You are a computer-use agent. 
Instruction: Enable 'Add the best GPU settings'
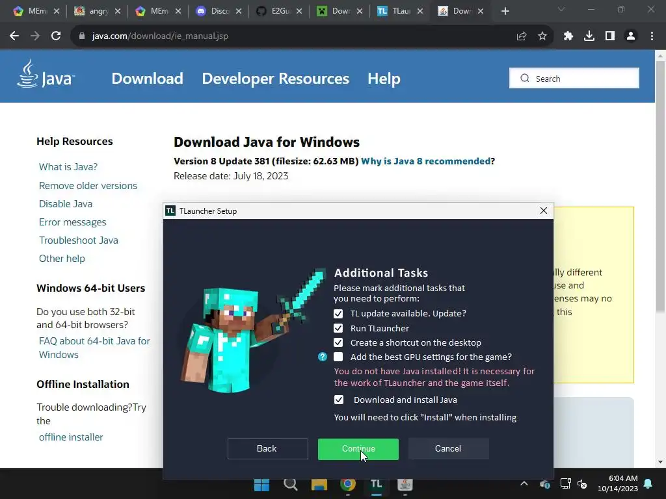pos(338,357)
